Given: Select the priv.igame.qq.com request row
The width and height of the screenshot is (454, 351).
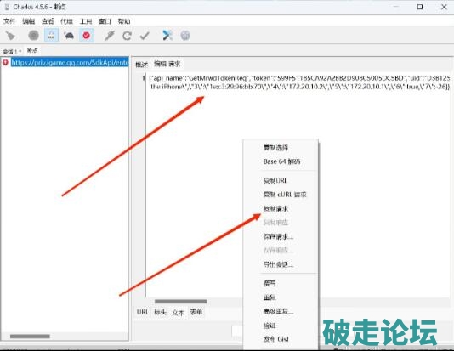Looking at the screenshot, I should coord(70,62).
